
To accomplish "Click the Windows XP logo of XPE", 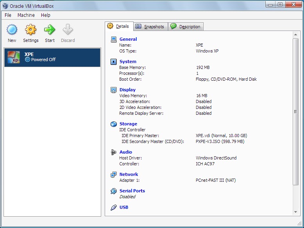I will click(14, 57).
